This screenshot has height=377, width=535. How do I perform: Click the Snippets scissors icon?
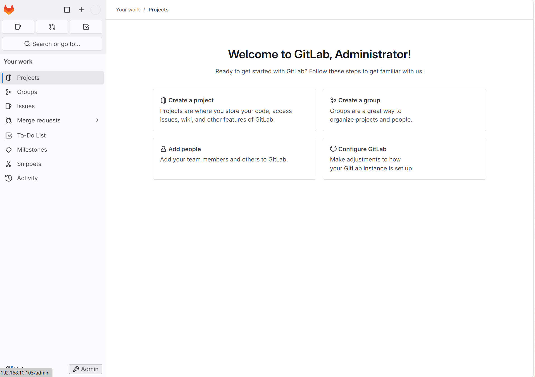[9, 164]
